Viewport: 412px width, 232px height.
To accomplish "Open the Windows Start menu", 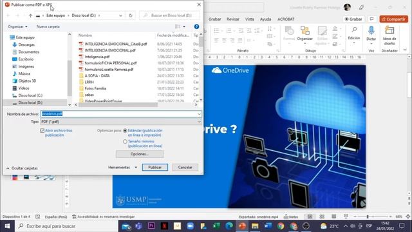I will [7, 226].
